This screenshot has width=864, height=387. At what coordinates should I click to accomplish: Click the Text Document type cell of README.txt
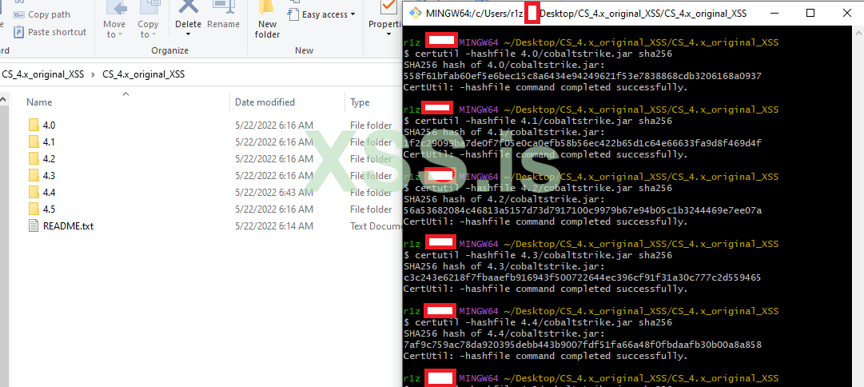pos(376,226)
